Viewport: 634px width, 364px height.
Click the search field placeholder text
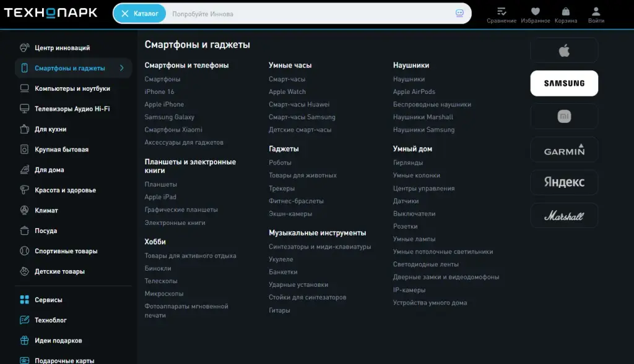click(202, 14)
